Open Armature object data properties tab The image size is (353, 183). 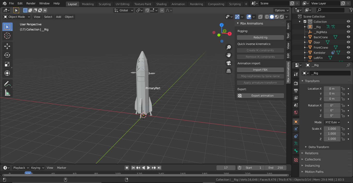click(x=296, y=143)
